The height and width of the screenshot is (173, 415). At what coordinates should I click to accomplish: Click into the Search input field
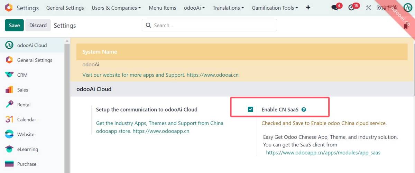click(x=213, y=25)
